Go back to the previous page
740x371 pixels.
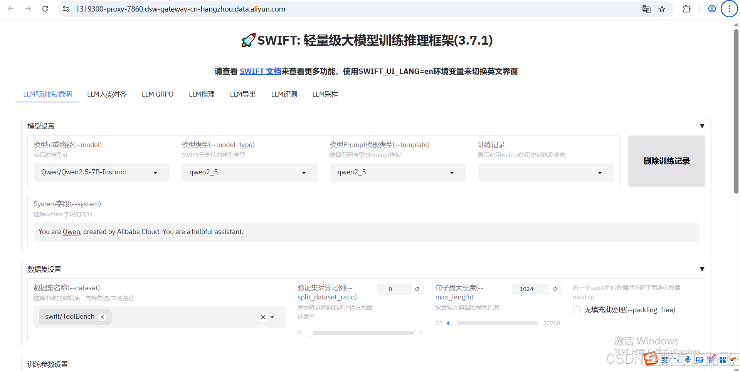pyautogui.click(x=11, y=9)
